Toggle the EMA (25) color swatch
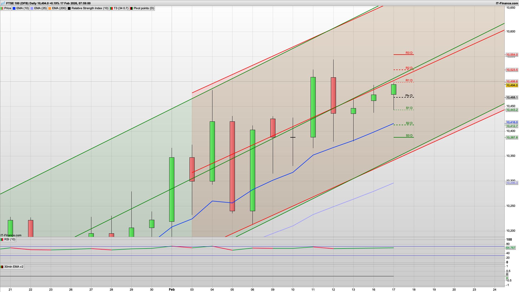Screen dimensions: 519x292 click(x=32, y=8)
